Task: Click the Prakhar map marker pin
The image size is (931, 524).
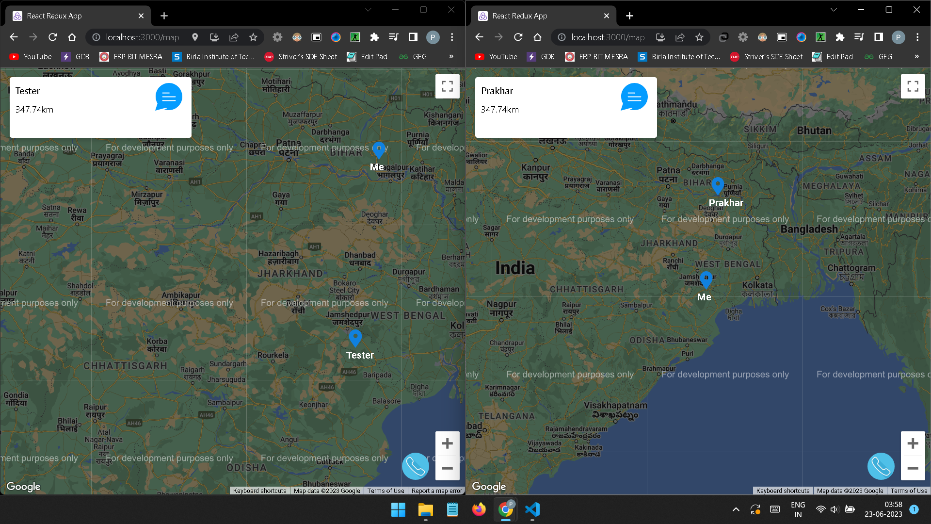Action: (717, 185)
